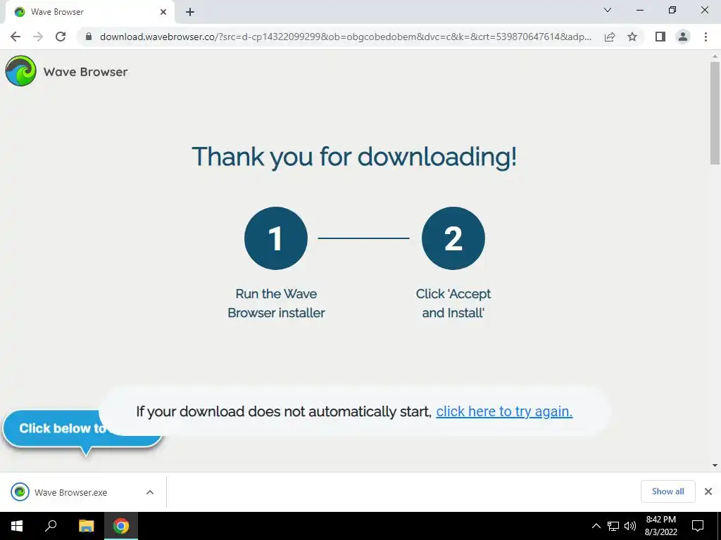Click the volume speaker tray icon
Screen dimensions: 721x540
630,526
